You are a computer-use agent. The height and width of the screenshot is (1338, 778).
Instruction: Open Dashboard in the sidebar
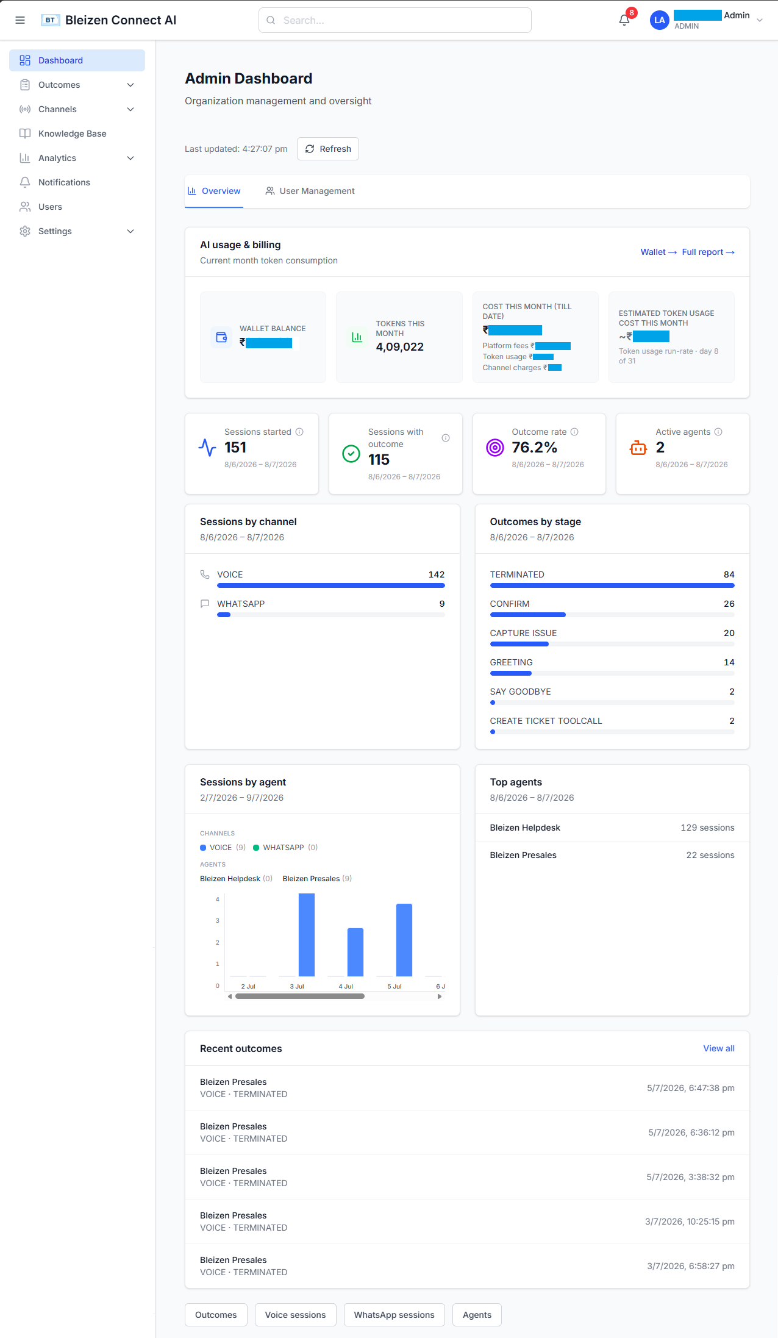77,60
